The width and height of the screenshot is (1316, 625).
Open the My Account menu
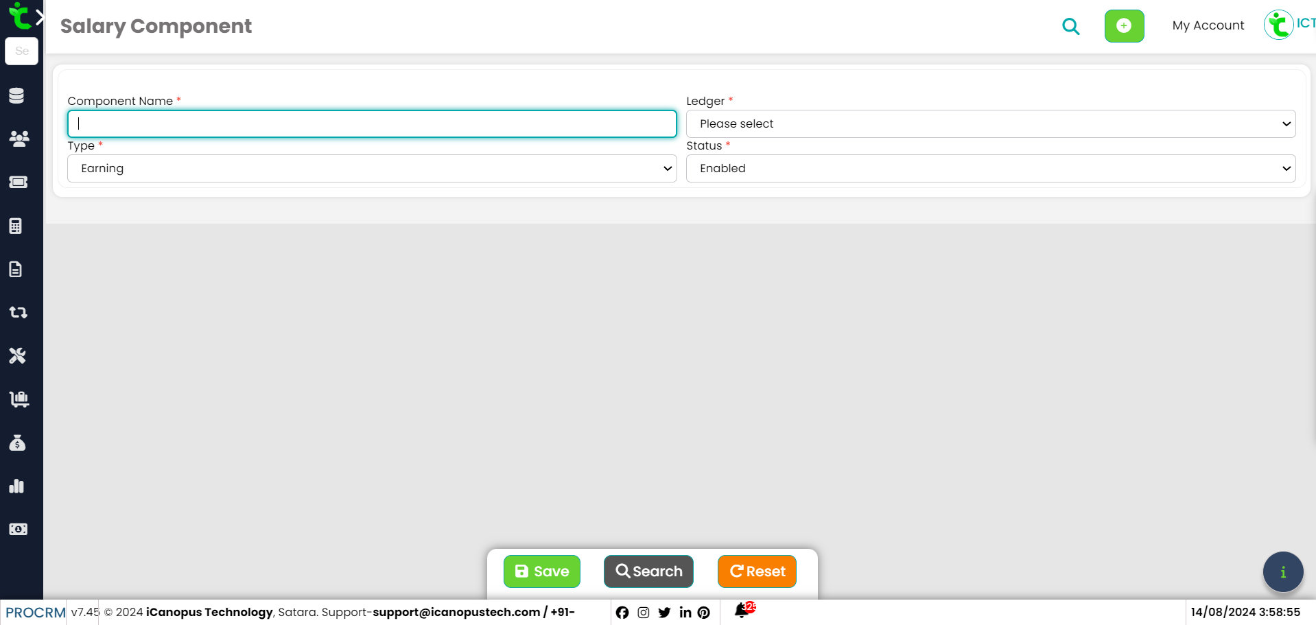click(1208, 25)
